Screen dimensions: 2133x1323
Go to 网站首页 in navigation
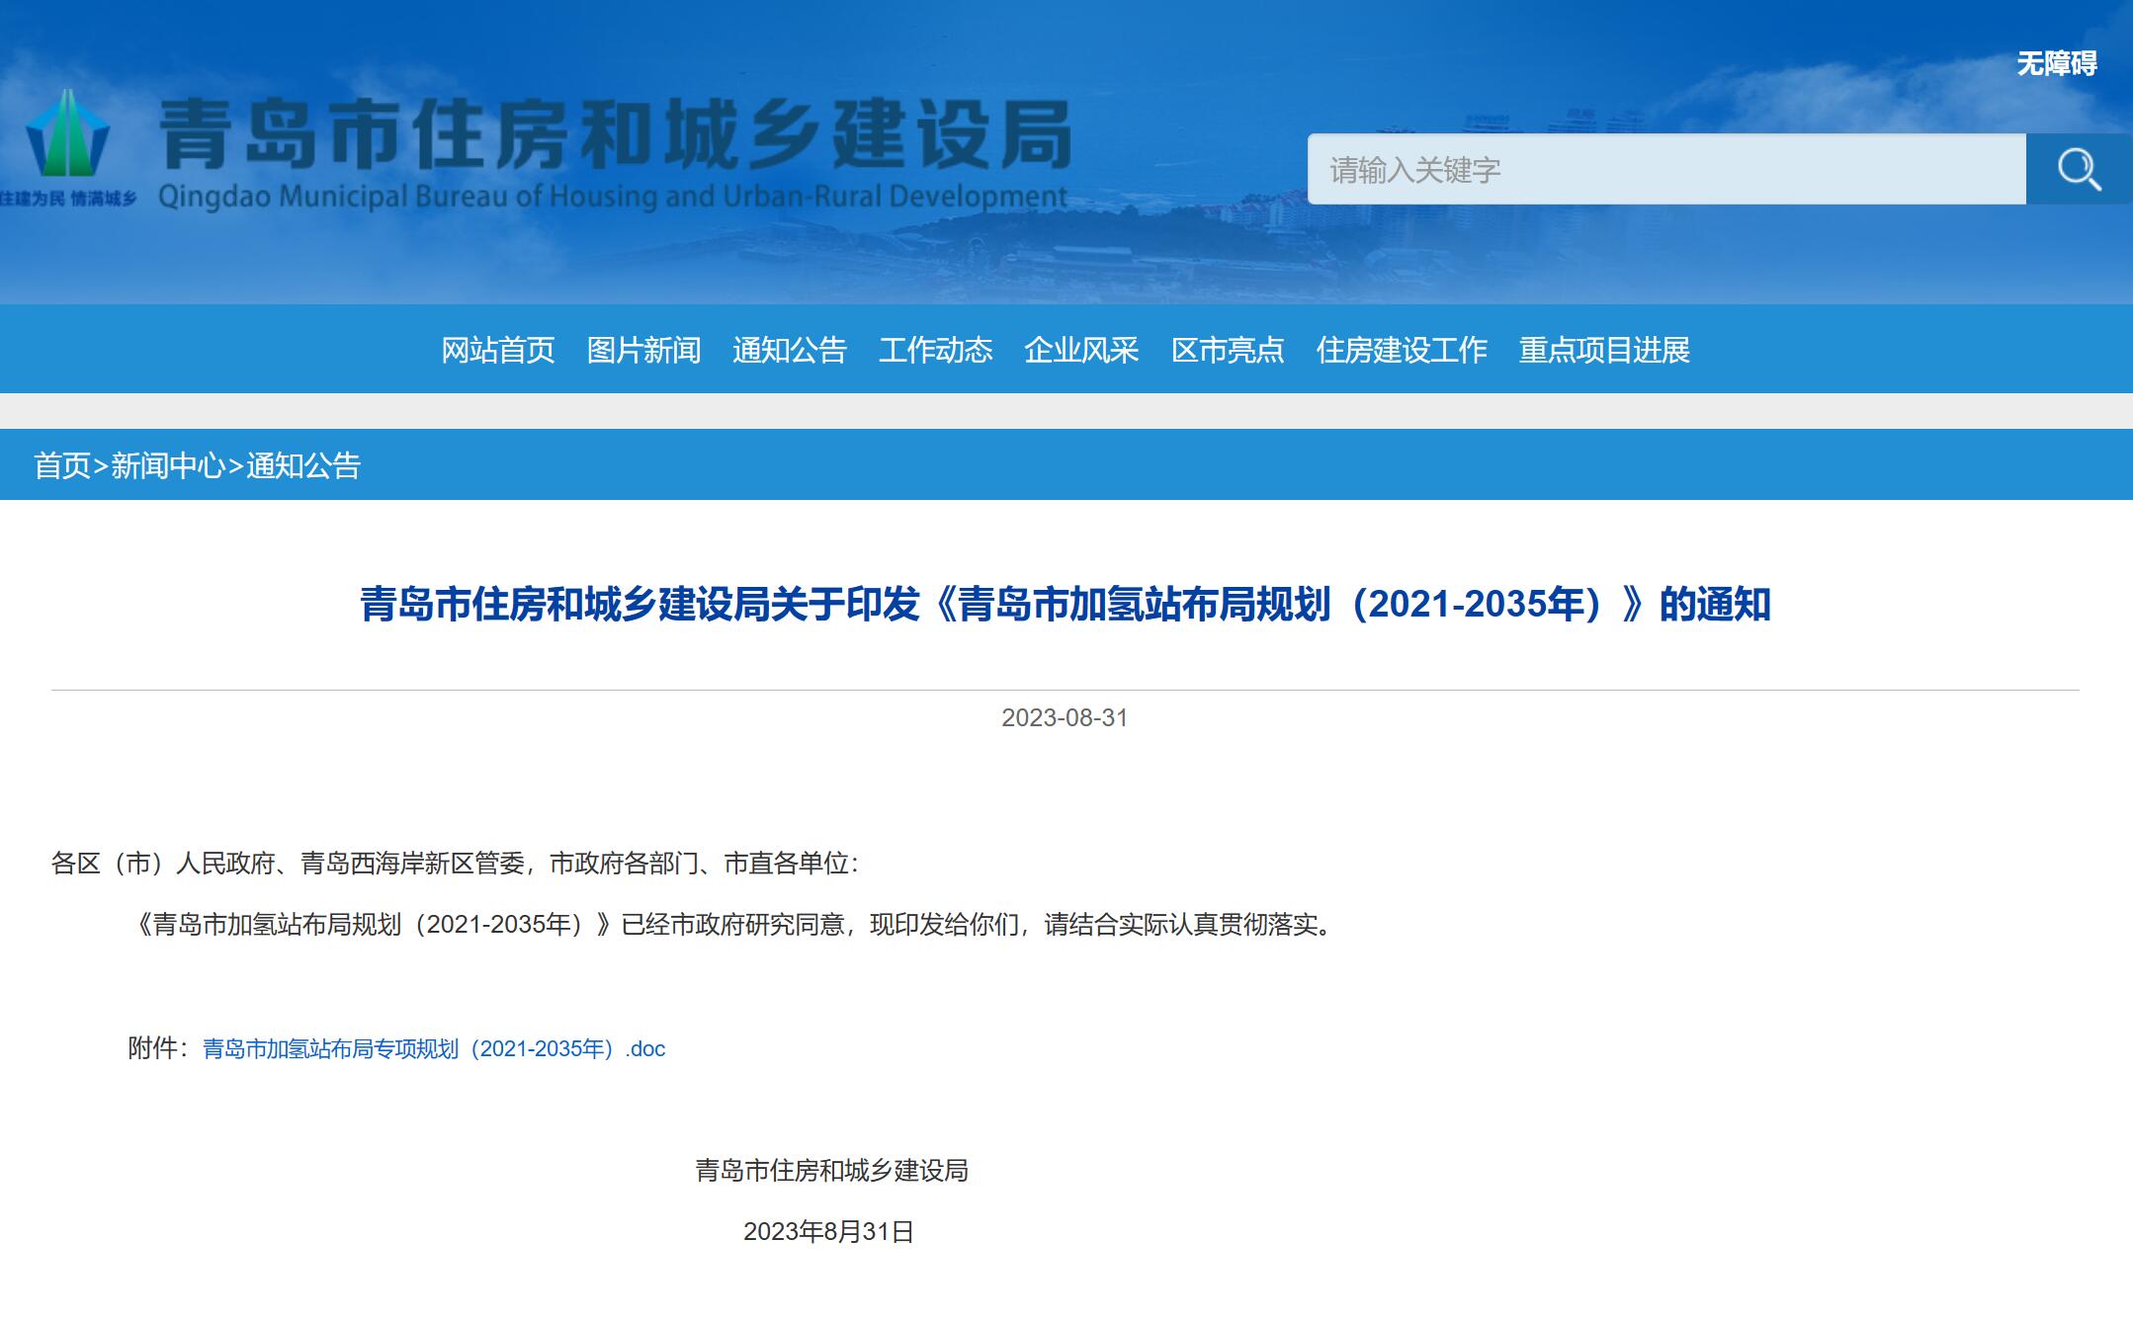point(497,350)
